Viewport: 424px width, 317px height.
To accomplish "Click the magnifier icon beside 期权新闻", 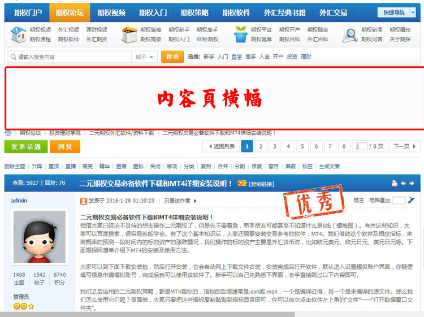I will click(349, 35).
